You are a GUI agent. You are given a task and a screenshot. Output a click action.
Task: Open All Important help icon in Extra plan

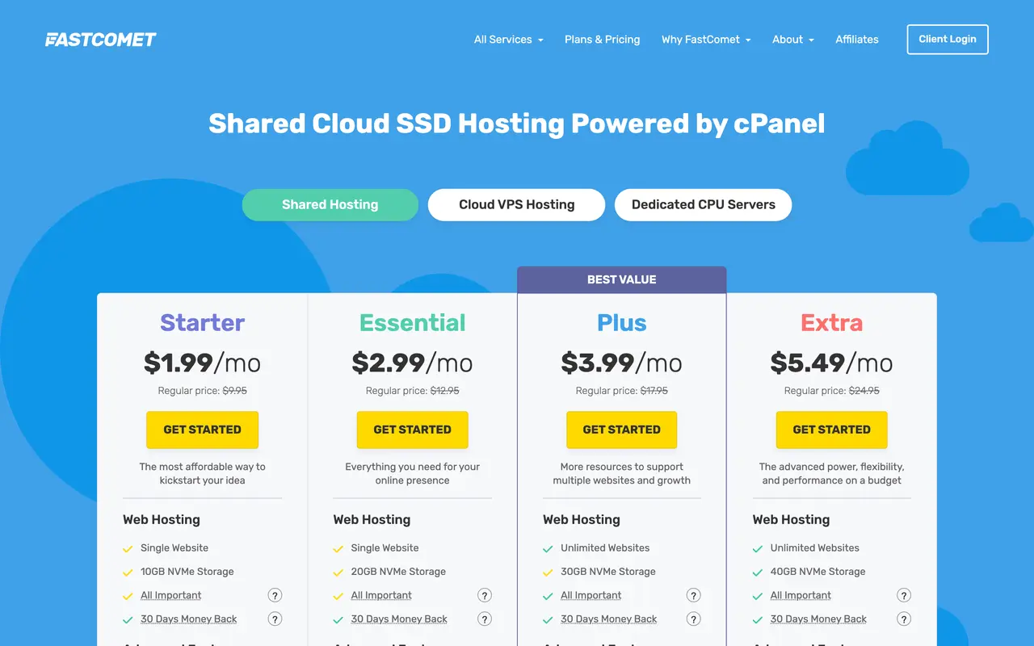click(904, 595)
